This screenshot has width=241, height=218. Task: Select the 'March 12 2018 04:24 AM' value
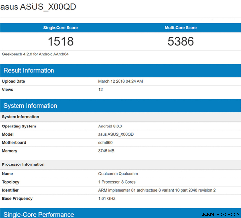click(x=120, y=81)
